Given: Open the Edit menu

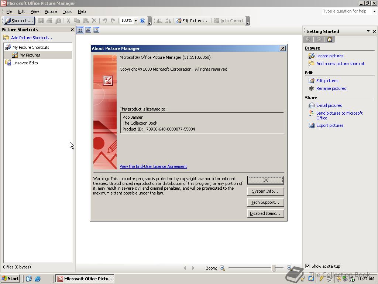Looking at the screenshot, I should point(21,11).
